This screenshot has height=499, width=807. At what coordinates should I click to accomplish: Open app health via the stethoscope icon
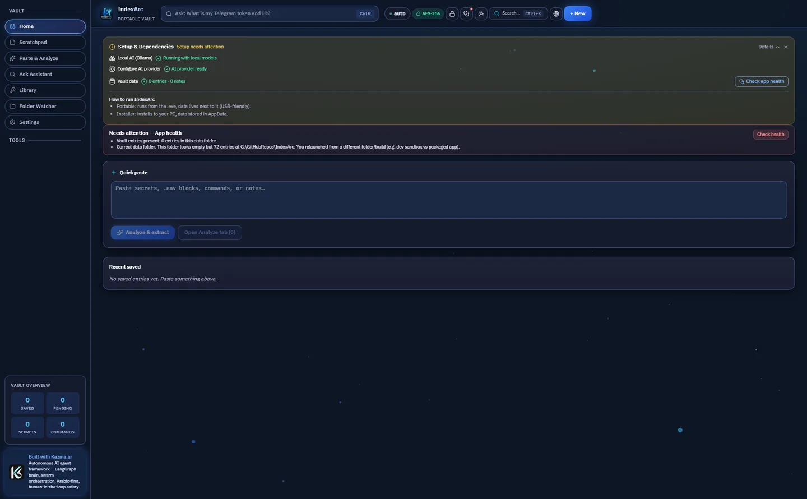click(x=467, y=13)
